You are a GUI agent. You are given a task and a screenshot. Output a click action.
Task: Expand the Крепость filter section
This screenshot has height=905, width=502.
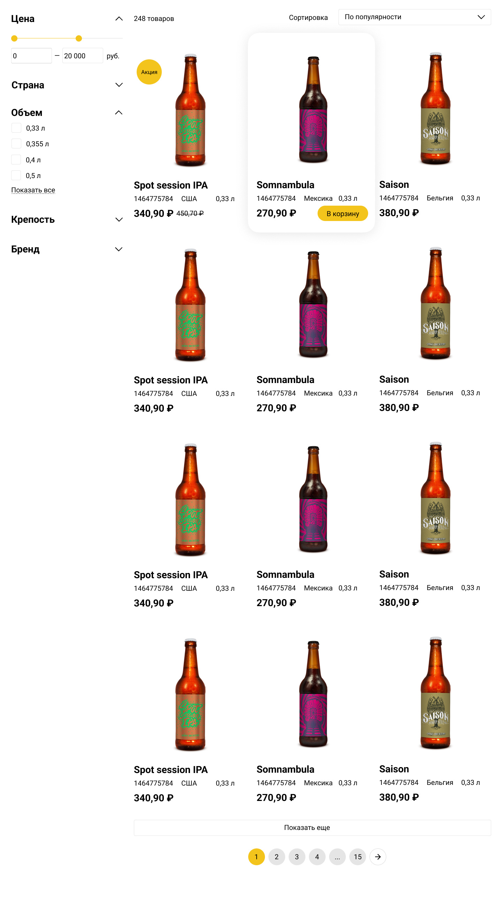(119, 220)
